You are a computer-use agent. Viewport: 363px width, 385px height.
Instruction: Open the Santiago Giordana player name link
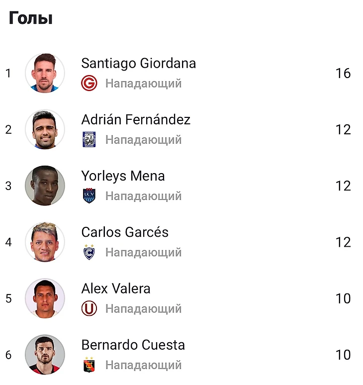[138, 64]
